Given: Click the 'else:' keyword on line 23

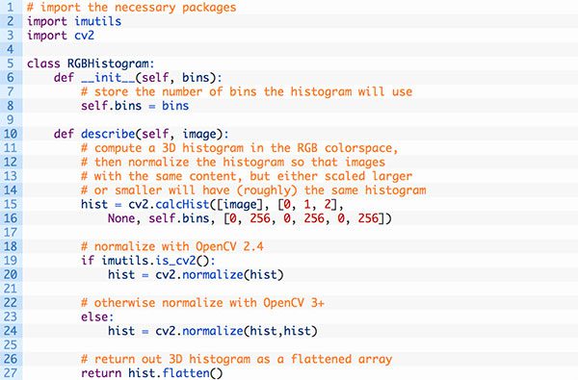Looking at the screenshot, I should (x=97, y=317).
